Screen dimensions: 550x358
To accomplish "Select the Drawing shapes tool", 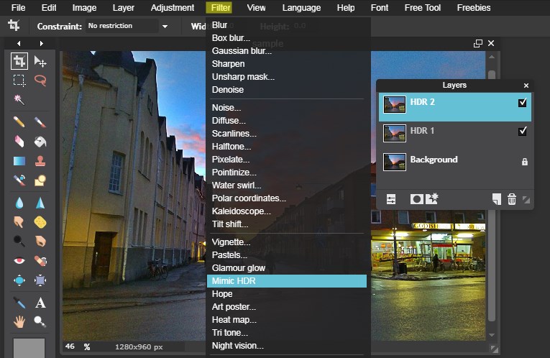I will tap(40, 180).
